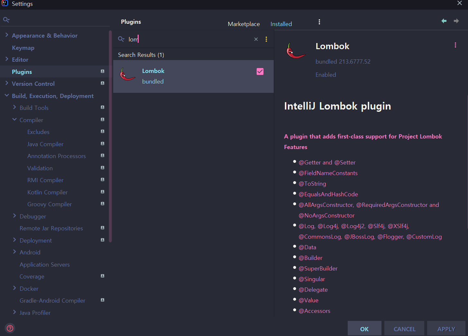Navigate back with the left arrow
This screenshot has height=336, width=468.
[x=444, y=21]
